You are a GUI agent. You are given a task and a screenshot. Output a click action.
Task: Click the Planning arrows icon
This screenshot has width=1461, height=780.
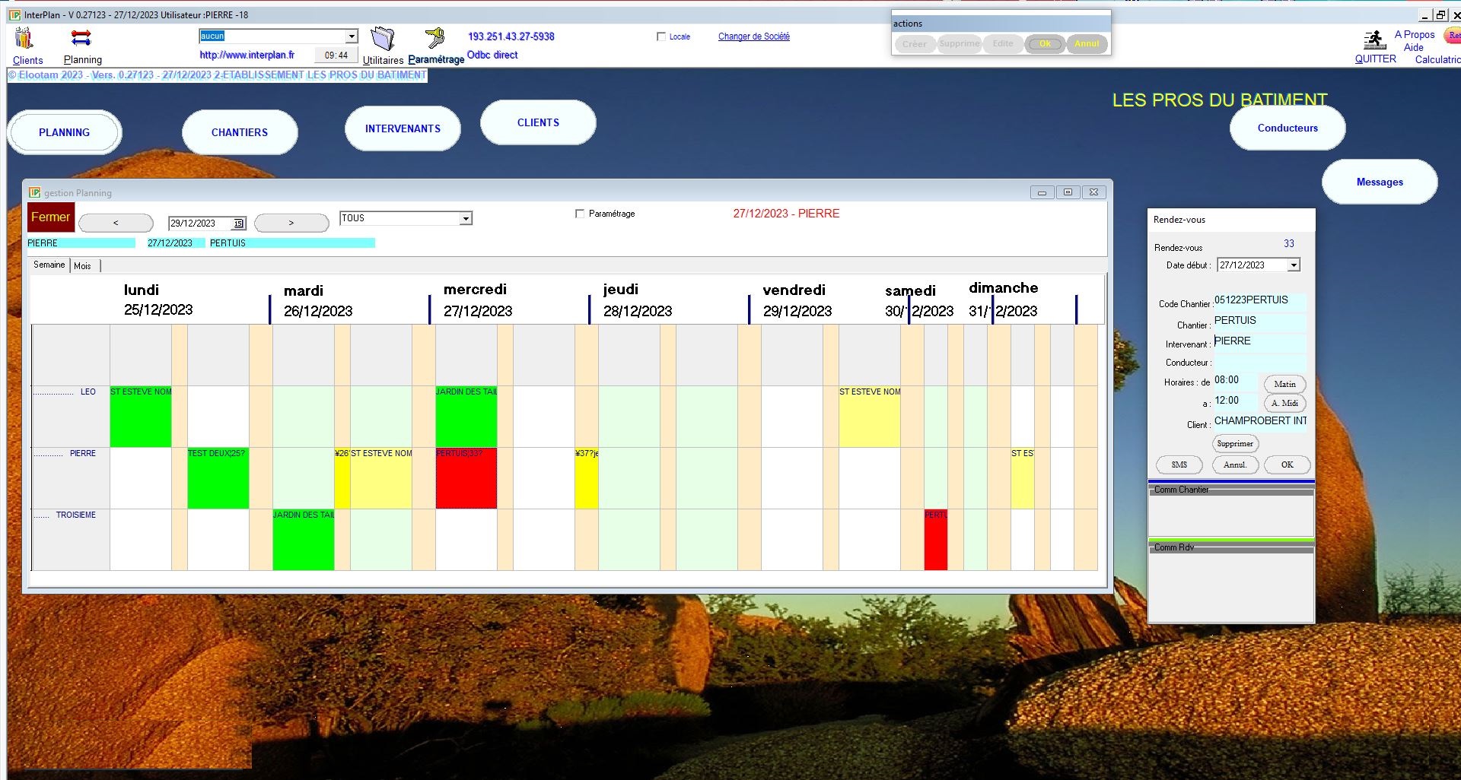tap(81, 38)
